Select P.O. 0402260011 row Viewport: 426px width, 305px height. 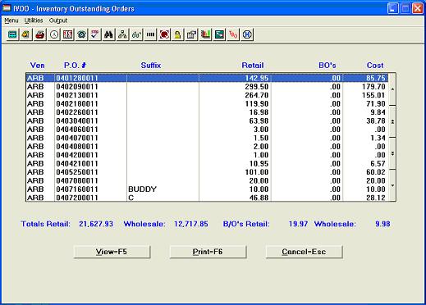click(208, 112)
